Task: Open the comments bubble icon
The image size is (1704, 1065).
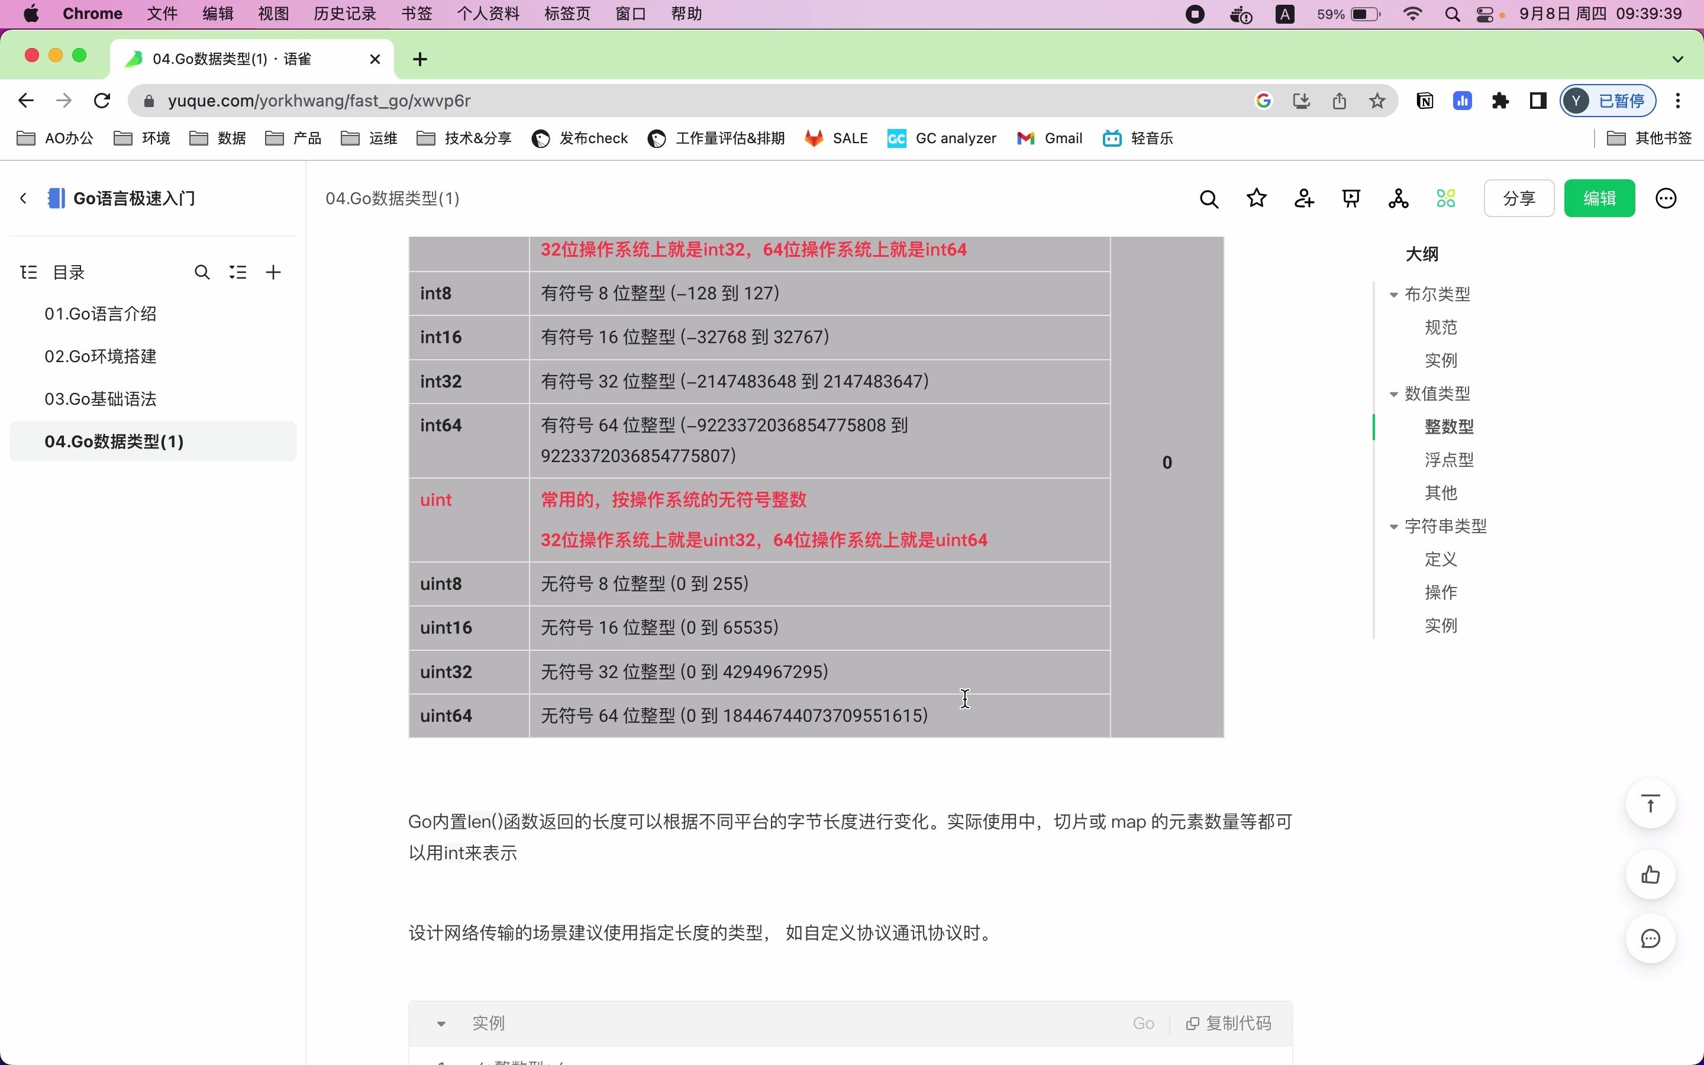Action: point(1650,939)
